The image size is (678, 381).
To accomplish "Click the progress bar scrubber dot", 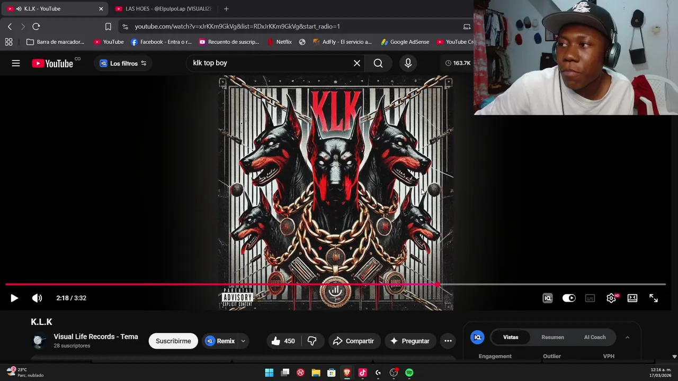I will (438, 285).
